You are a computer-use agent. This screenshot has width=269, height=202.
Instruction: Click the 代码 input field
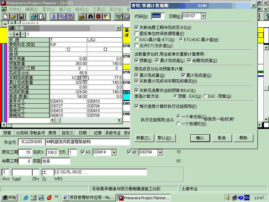point(158,16)
